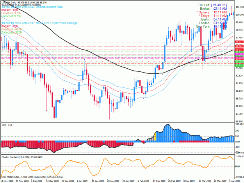The height and width of the screenshot is (183, 244).
Task: Click the 'CCI (63)' indicator label
Action: (7, 125)
